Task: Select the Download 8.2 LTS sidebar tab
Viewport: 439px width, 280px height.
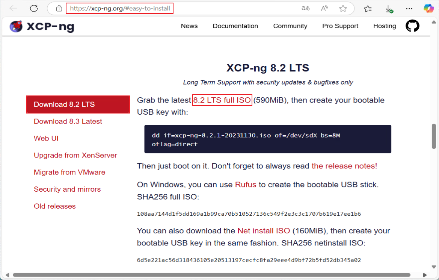Action: pyautogui.click(x=78, y=104)
